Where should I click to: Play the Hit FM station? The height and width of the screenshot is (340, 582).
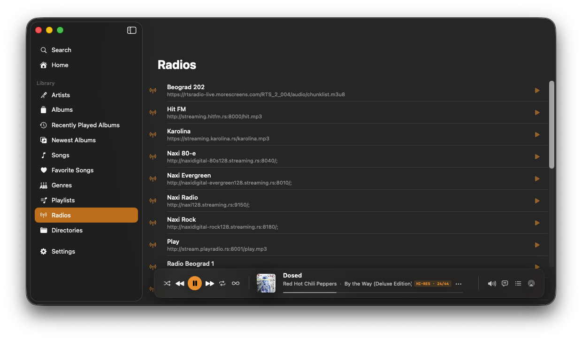(x=537, y=112)
